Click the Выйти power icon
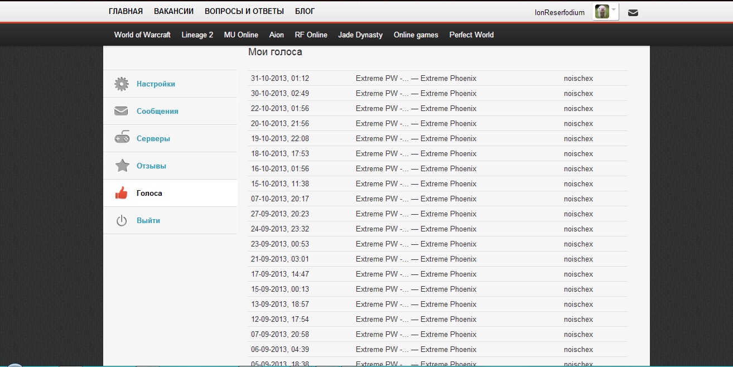The image size is (733, 367). [122, 221]
